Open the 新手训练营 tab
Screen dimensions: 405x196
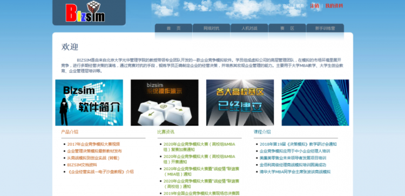point(325,29)
